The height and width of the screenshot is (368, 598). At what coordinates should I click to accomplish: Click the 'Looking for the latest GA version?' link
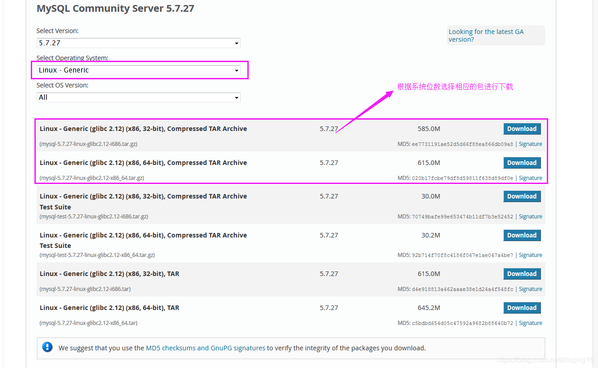pos(486,35)
